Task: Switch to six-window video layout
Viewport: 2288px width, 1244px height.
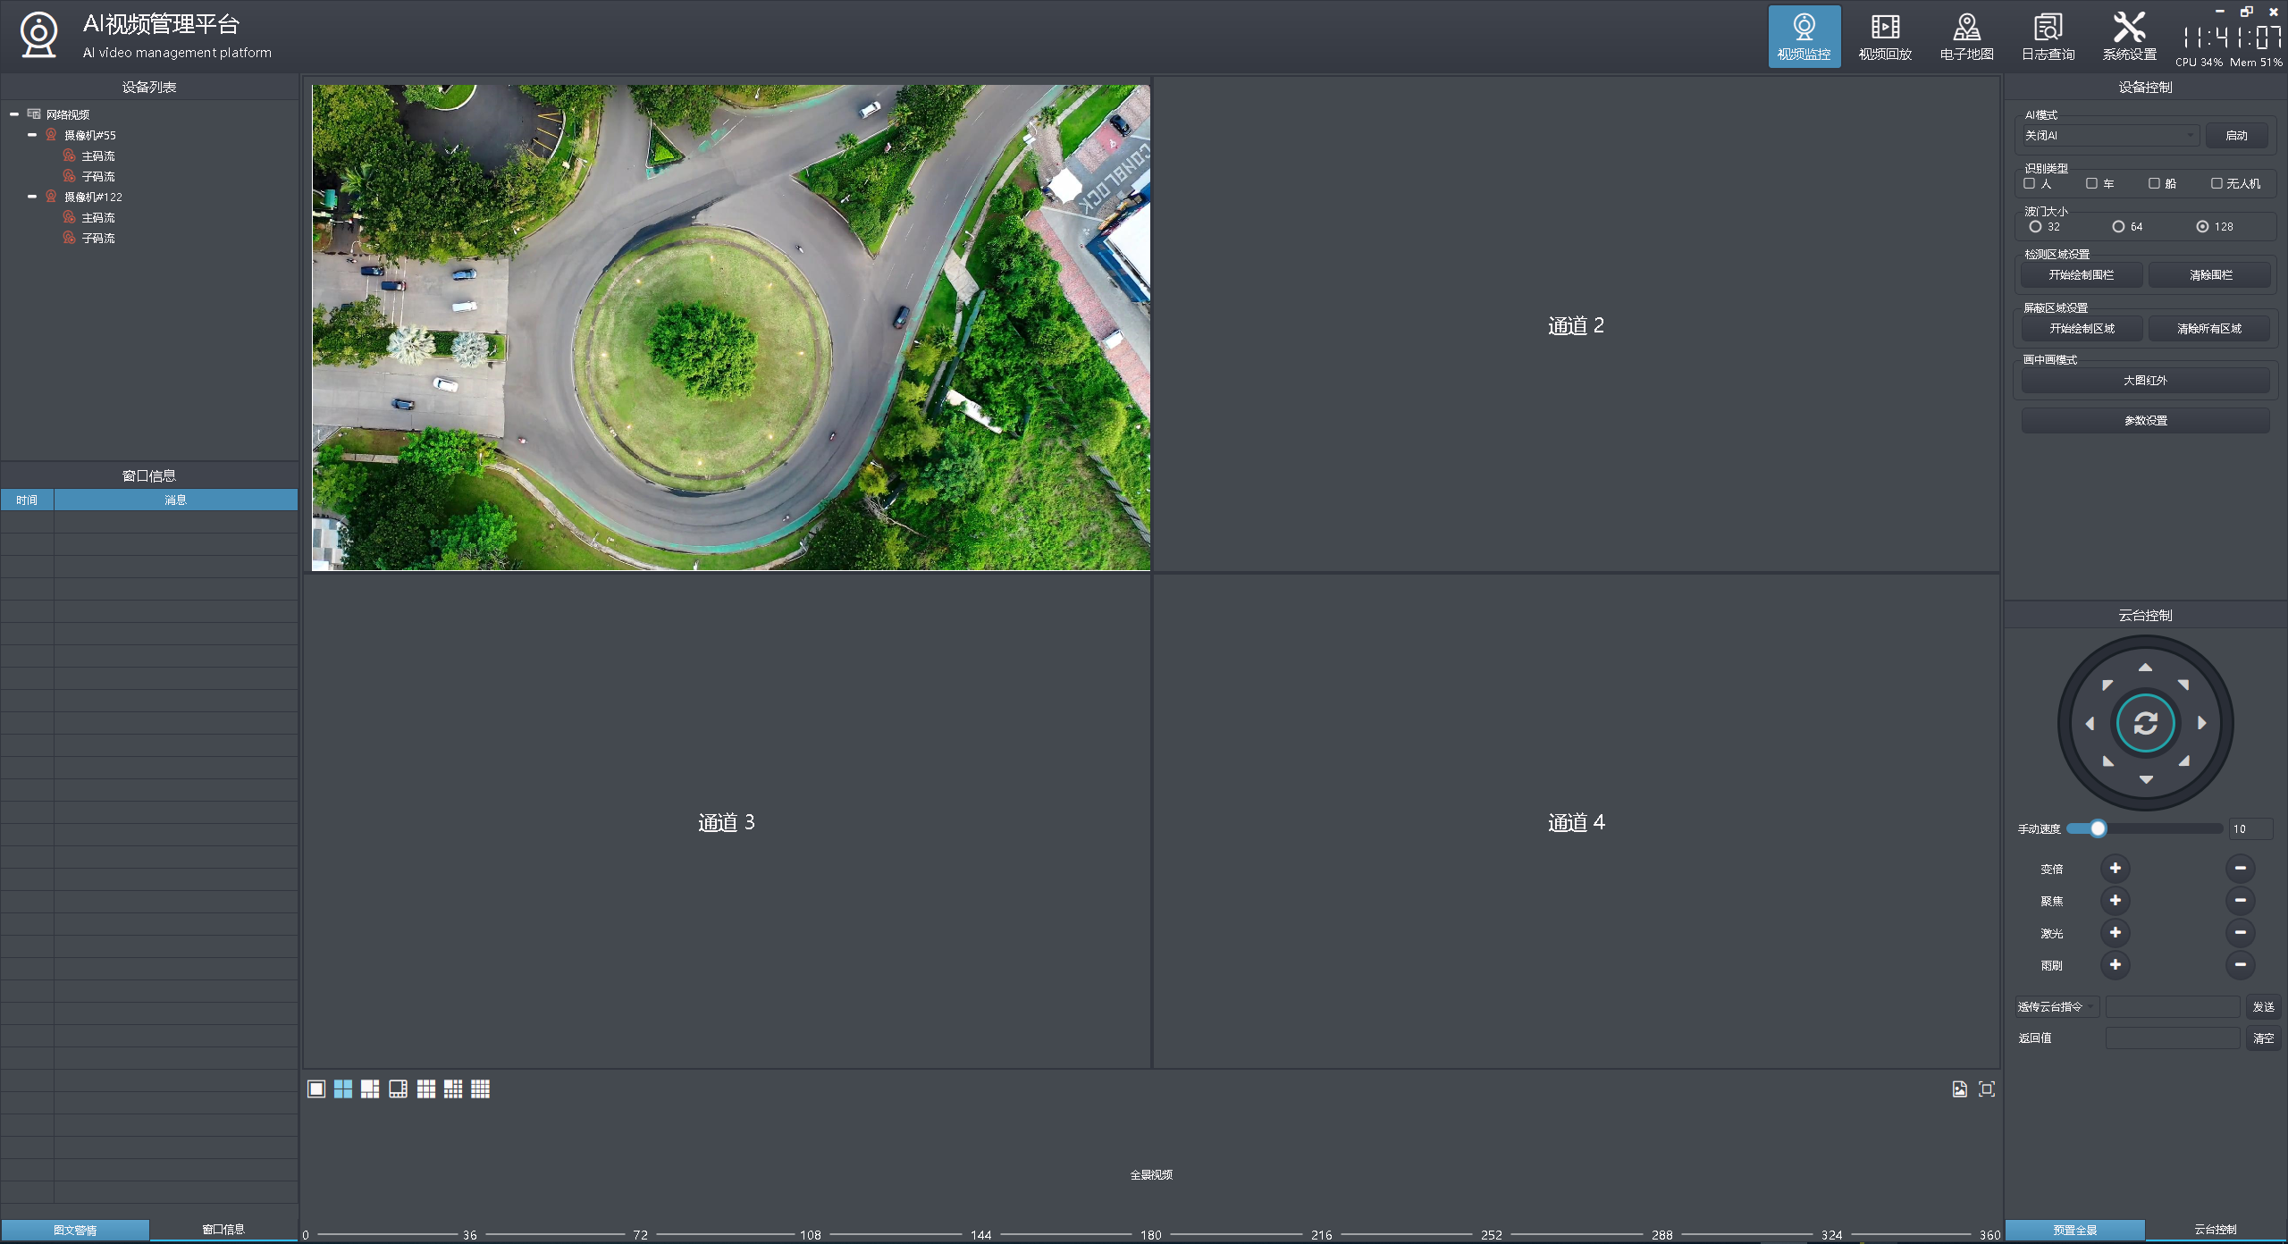Action: [370, 1088]
